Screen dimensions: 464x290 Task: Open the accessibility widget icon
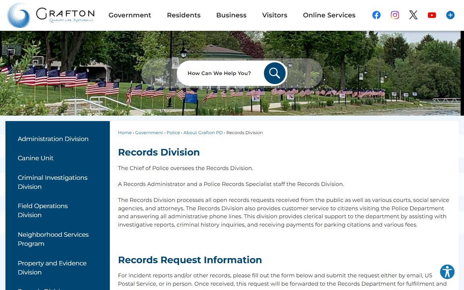(447, 272)
